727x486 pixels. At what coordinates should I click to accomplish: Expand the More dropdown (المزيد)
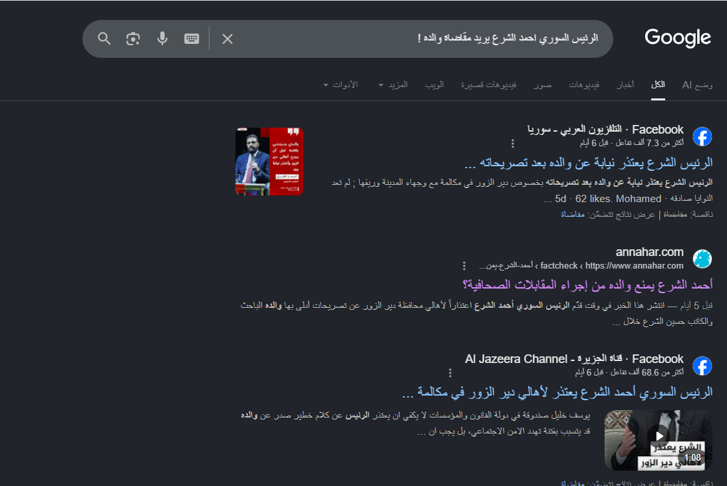[x=393, y=85]
